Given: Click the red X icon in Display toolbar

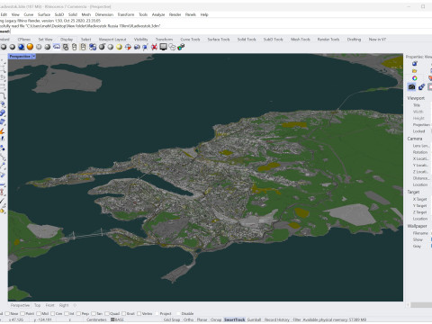Looking at the screenshot, I should [154, 47].
